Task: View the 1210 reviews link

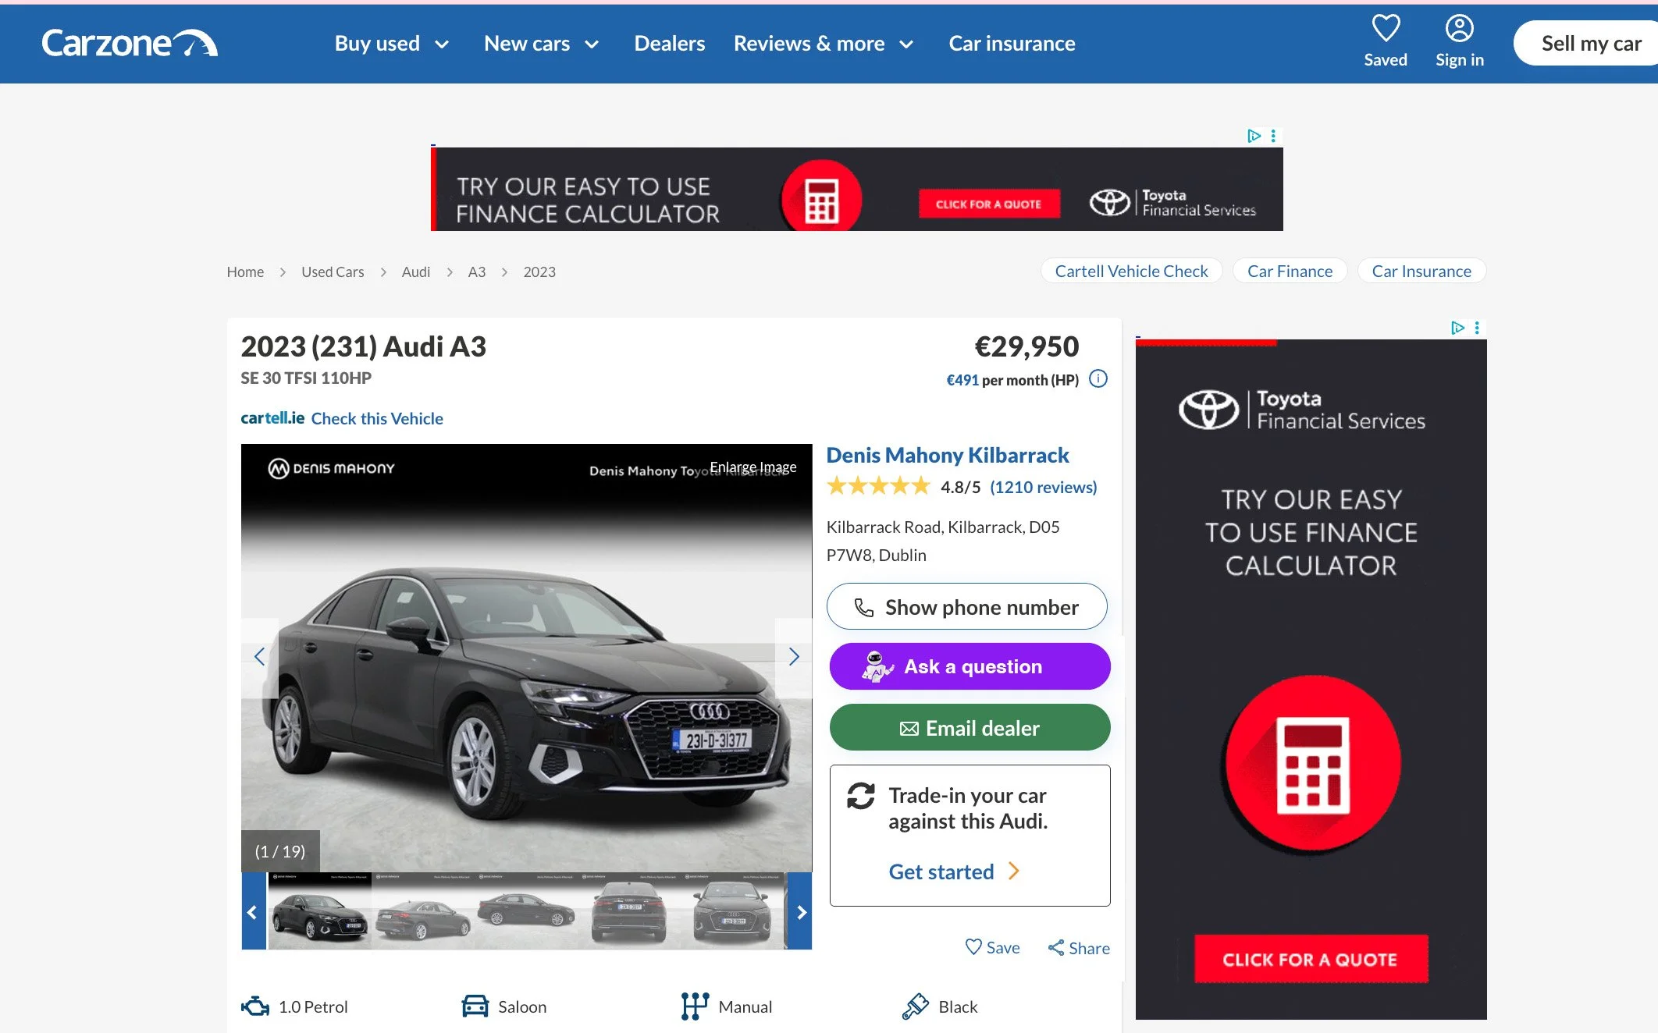Action: click(x=1043, y=487)
